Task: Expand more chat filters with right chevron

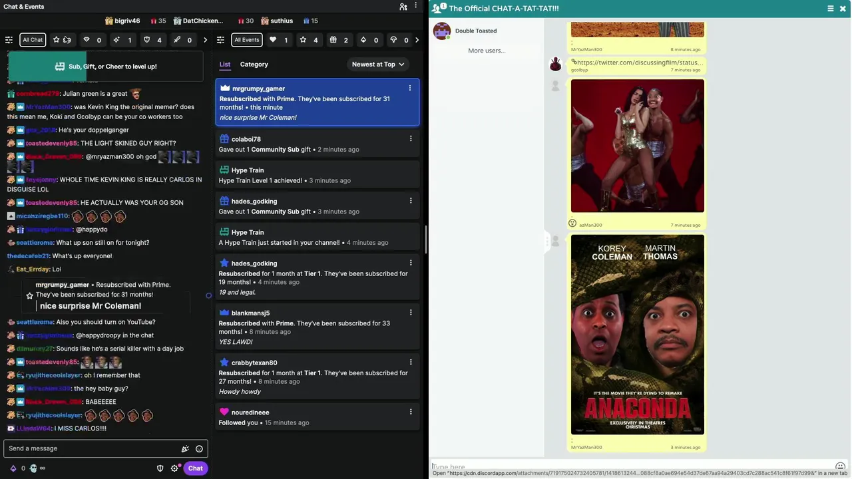Action: point(205,40)
